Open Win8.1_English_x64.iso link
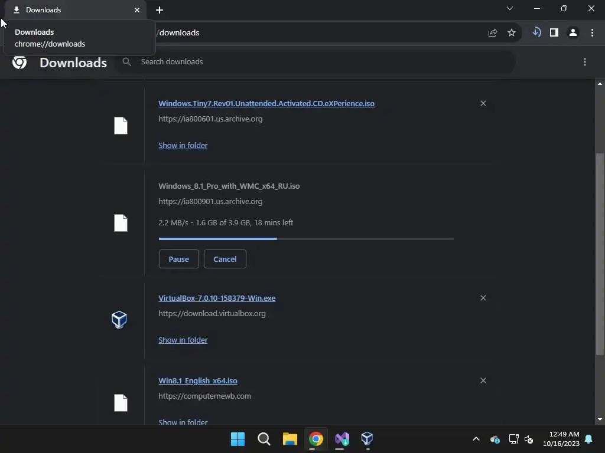 (198, 380)
